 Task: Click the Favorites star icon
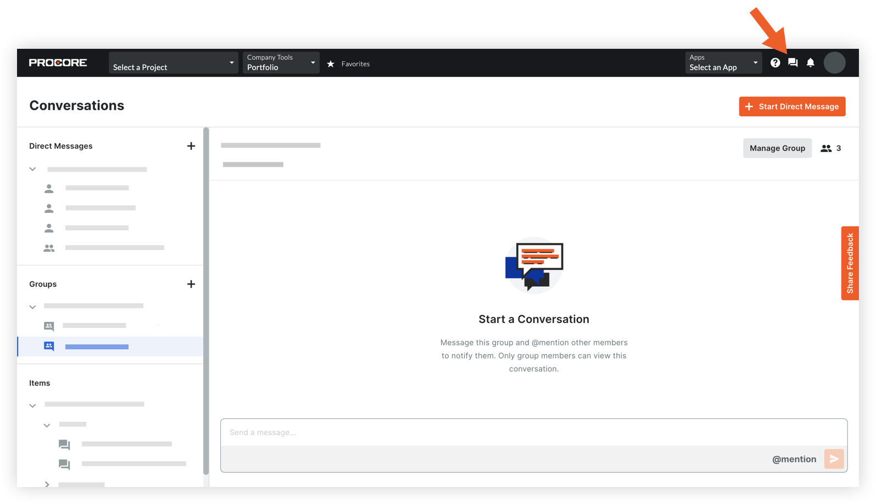[x=331, y=64]
